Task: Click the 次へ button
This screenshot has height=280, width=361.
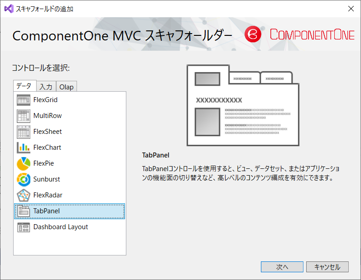Action: [282, 267]
